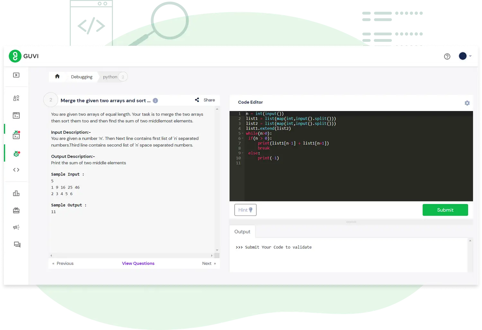Click the help question mark icon

tap(447, 56)
